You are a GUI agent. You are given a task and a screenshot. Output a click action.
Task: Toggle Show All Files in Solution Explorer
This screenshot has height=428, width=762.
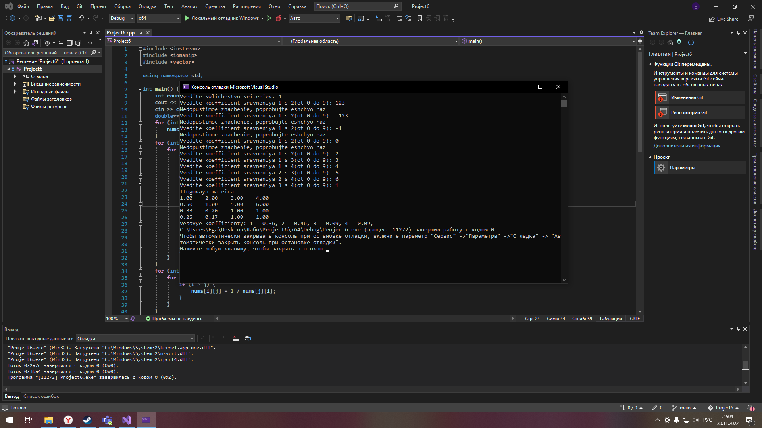click(x=78, y=43)
